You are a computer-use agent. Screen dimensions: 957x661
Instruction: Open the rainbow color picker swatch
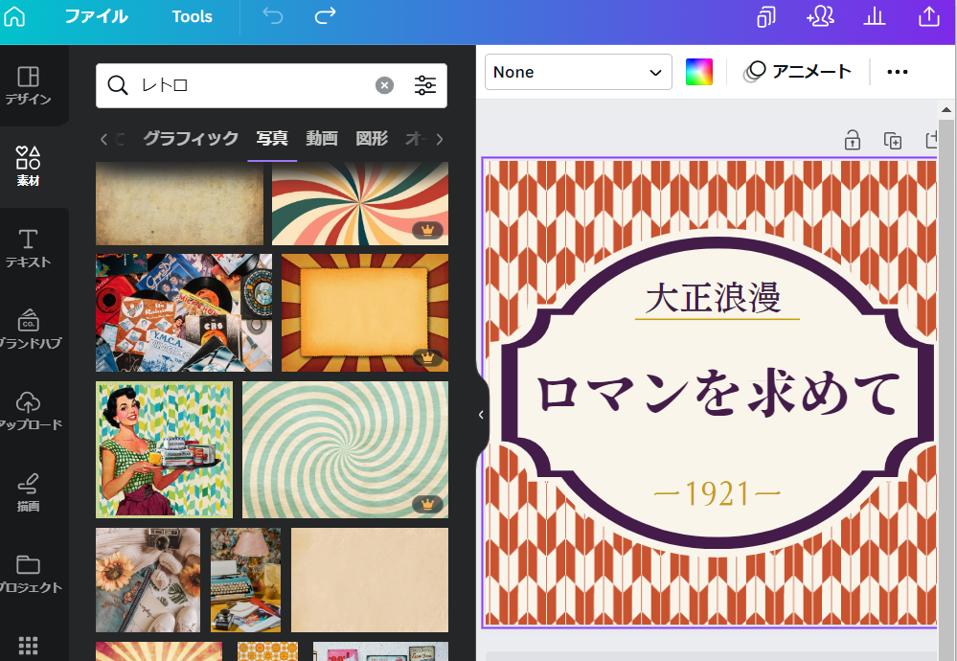(699, 72)
